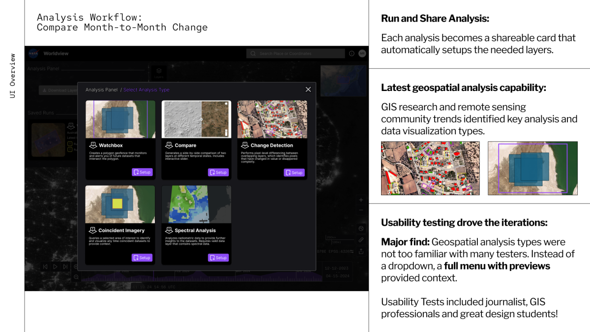590x332 pixels.
Task: Click Setup on the Compare card
Action: (218, 173)
